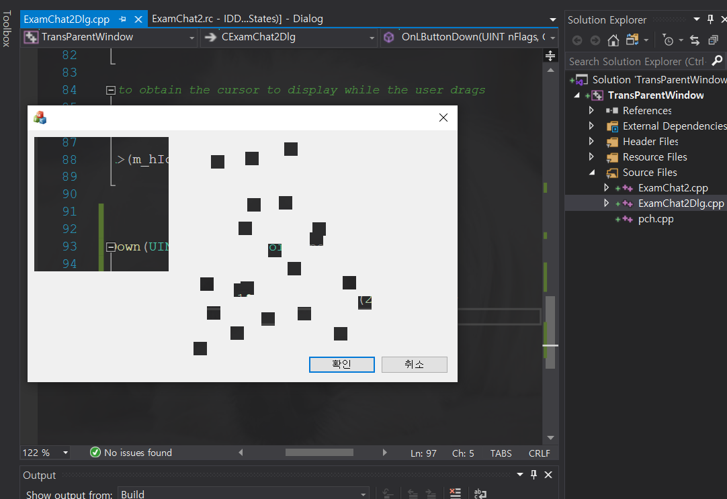Toggle Word Wrap in the Output window

[480, 493]
